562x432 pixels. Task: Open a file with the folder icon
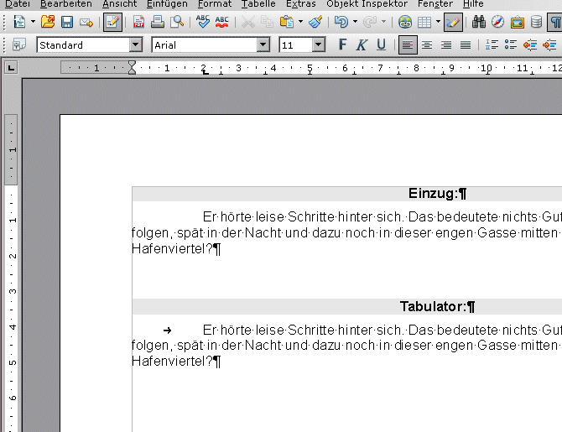pyautogui.click(x=48, y=22)
